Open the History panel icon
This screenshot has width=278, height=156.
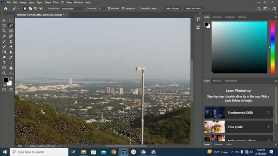tap(198, 19)
